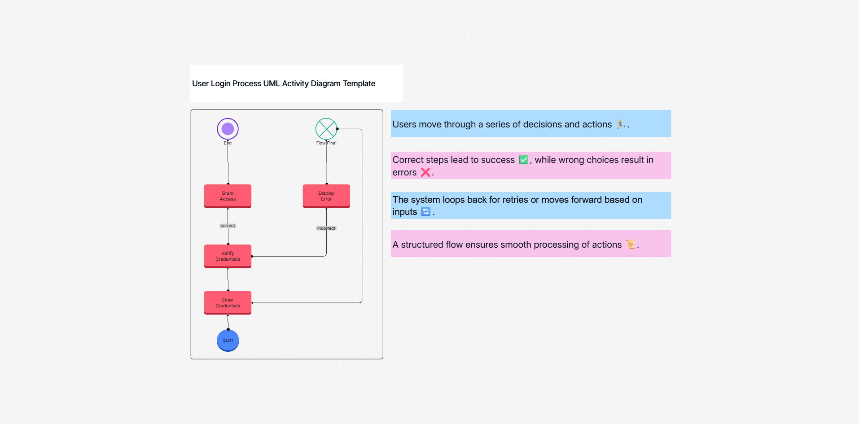Select the 'Correct steps lead to success' note
The image size is (859, 424).
coord(531,166)
